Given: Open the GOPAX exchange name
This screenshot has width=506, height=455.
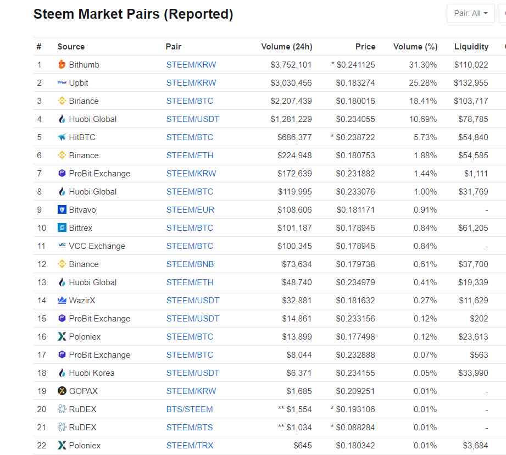Looking at the screenshot, I should point(84,391).
